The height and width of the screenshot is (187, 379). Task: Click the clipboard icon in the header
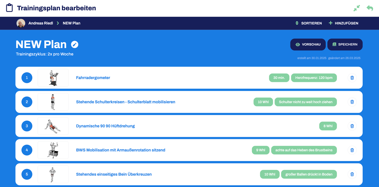9,8
